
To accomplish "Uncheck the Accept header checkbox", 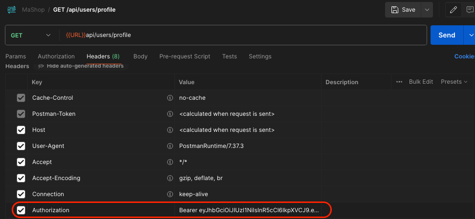I will [x=21, y=162].
